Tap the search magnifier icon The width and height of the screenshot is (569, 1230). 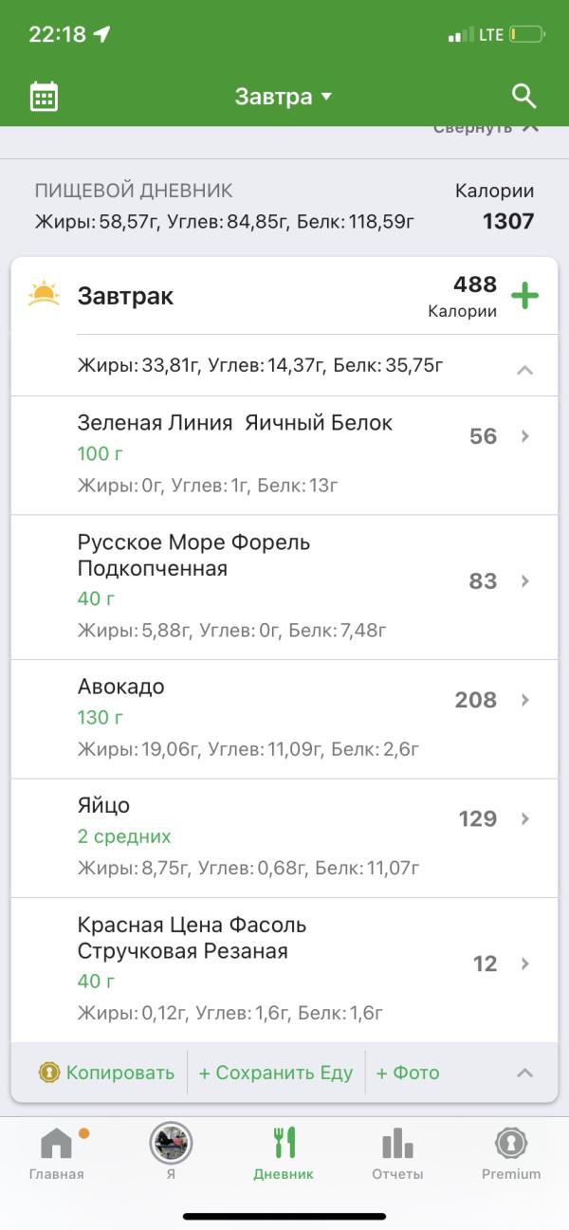coord(524,96)
